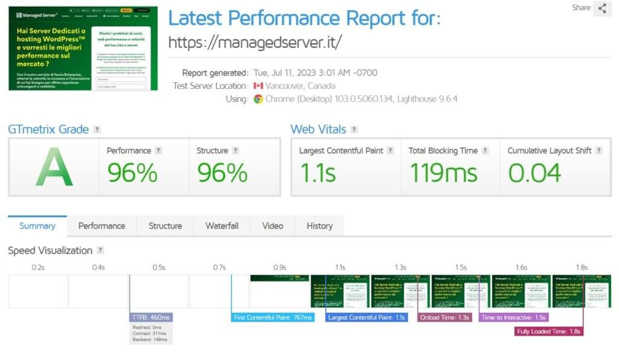Click the grade letter A

[54, 167]
